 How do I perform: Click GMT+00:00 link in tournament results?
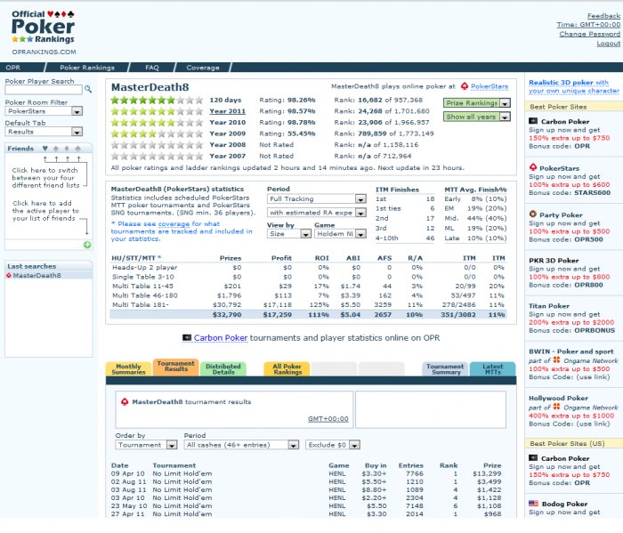coord(328,419)
